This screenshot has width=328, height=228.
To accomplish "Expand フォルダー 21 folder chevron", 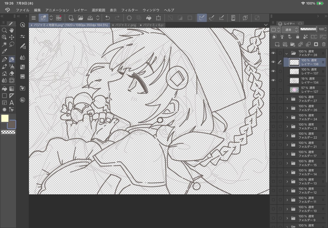I will 287,145.
